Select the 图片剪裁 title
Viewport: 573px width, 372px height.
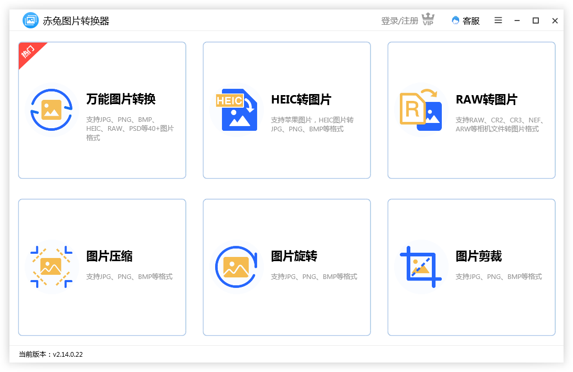click(x=479, y=256)
